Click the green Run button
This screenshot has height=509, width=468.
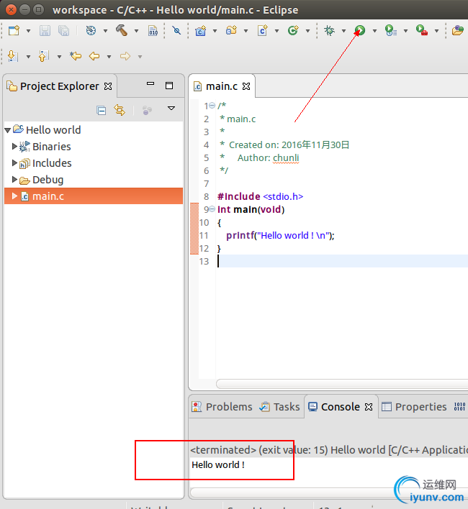pos(360,30)
